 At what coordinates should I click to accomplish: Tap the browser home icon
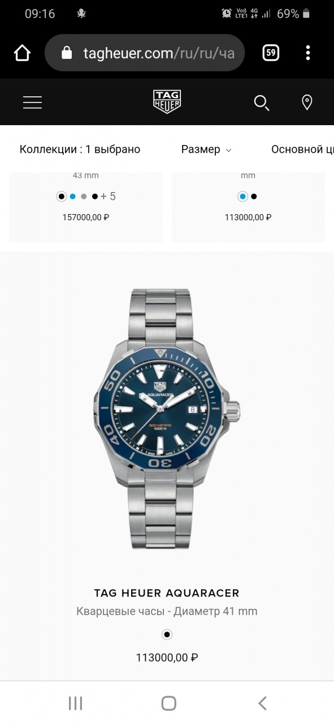[x=22, y=53]
